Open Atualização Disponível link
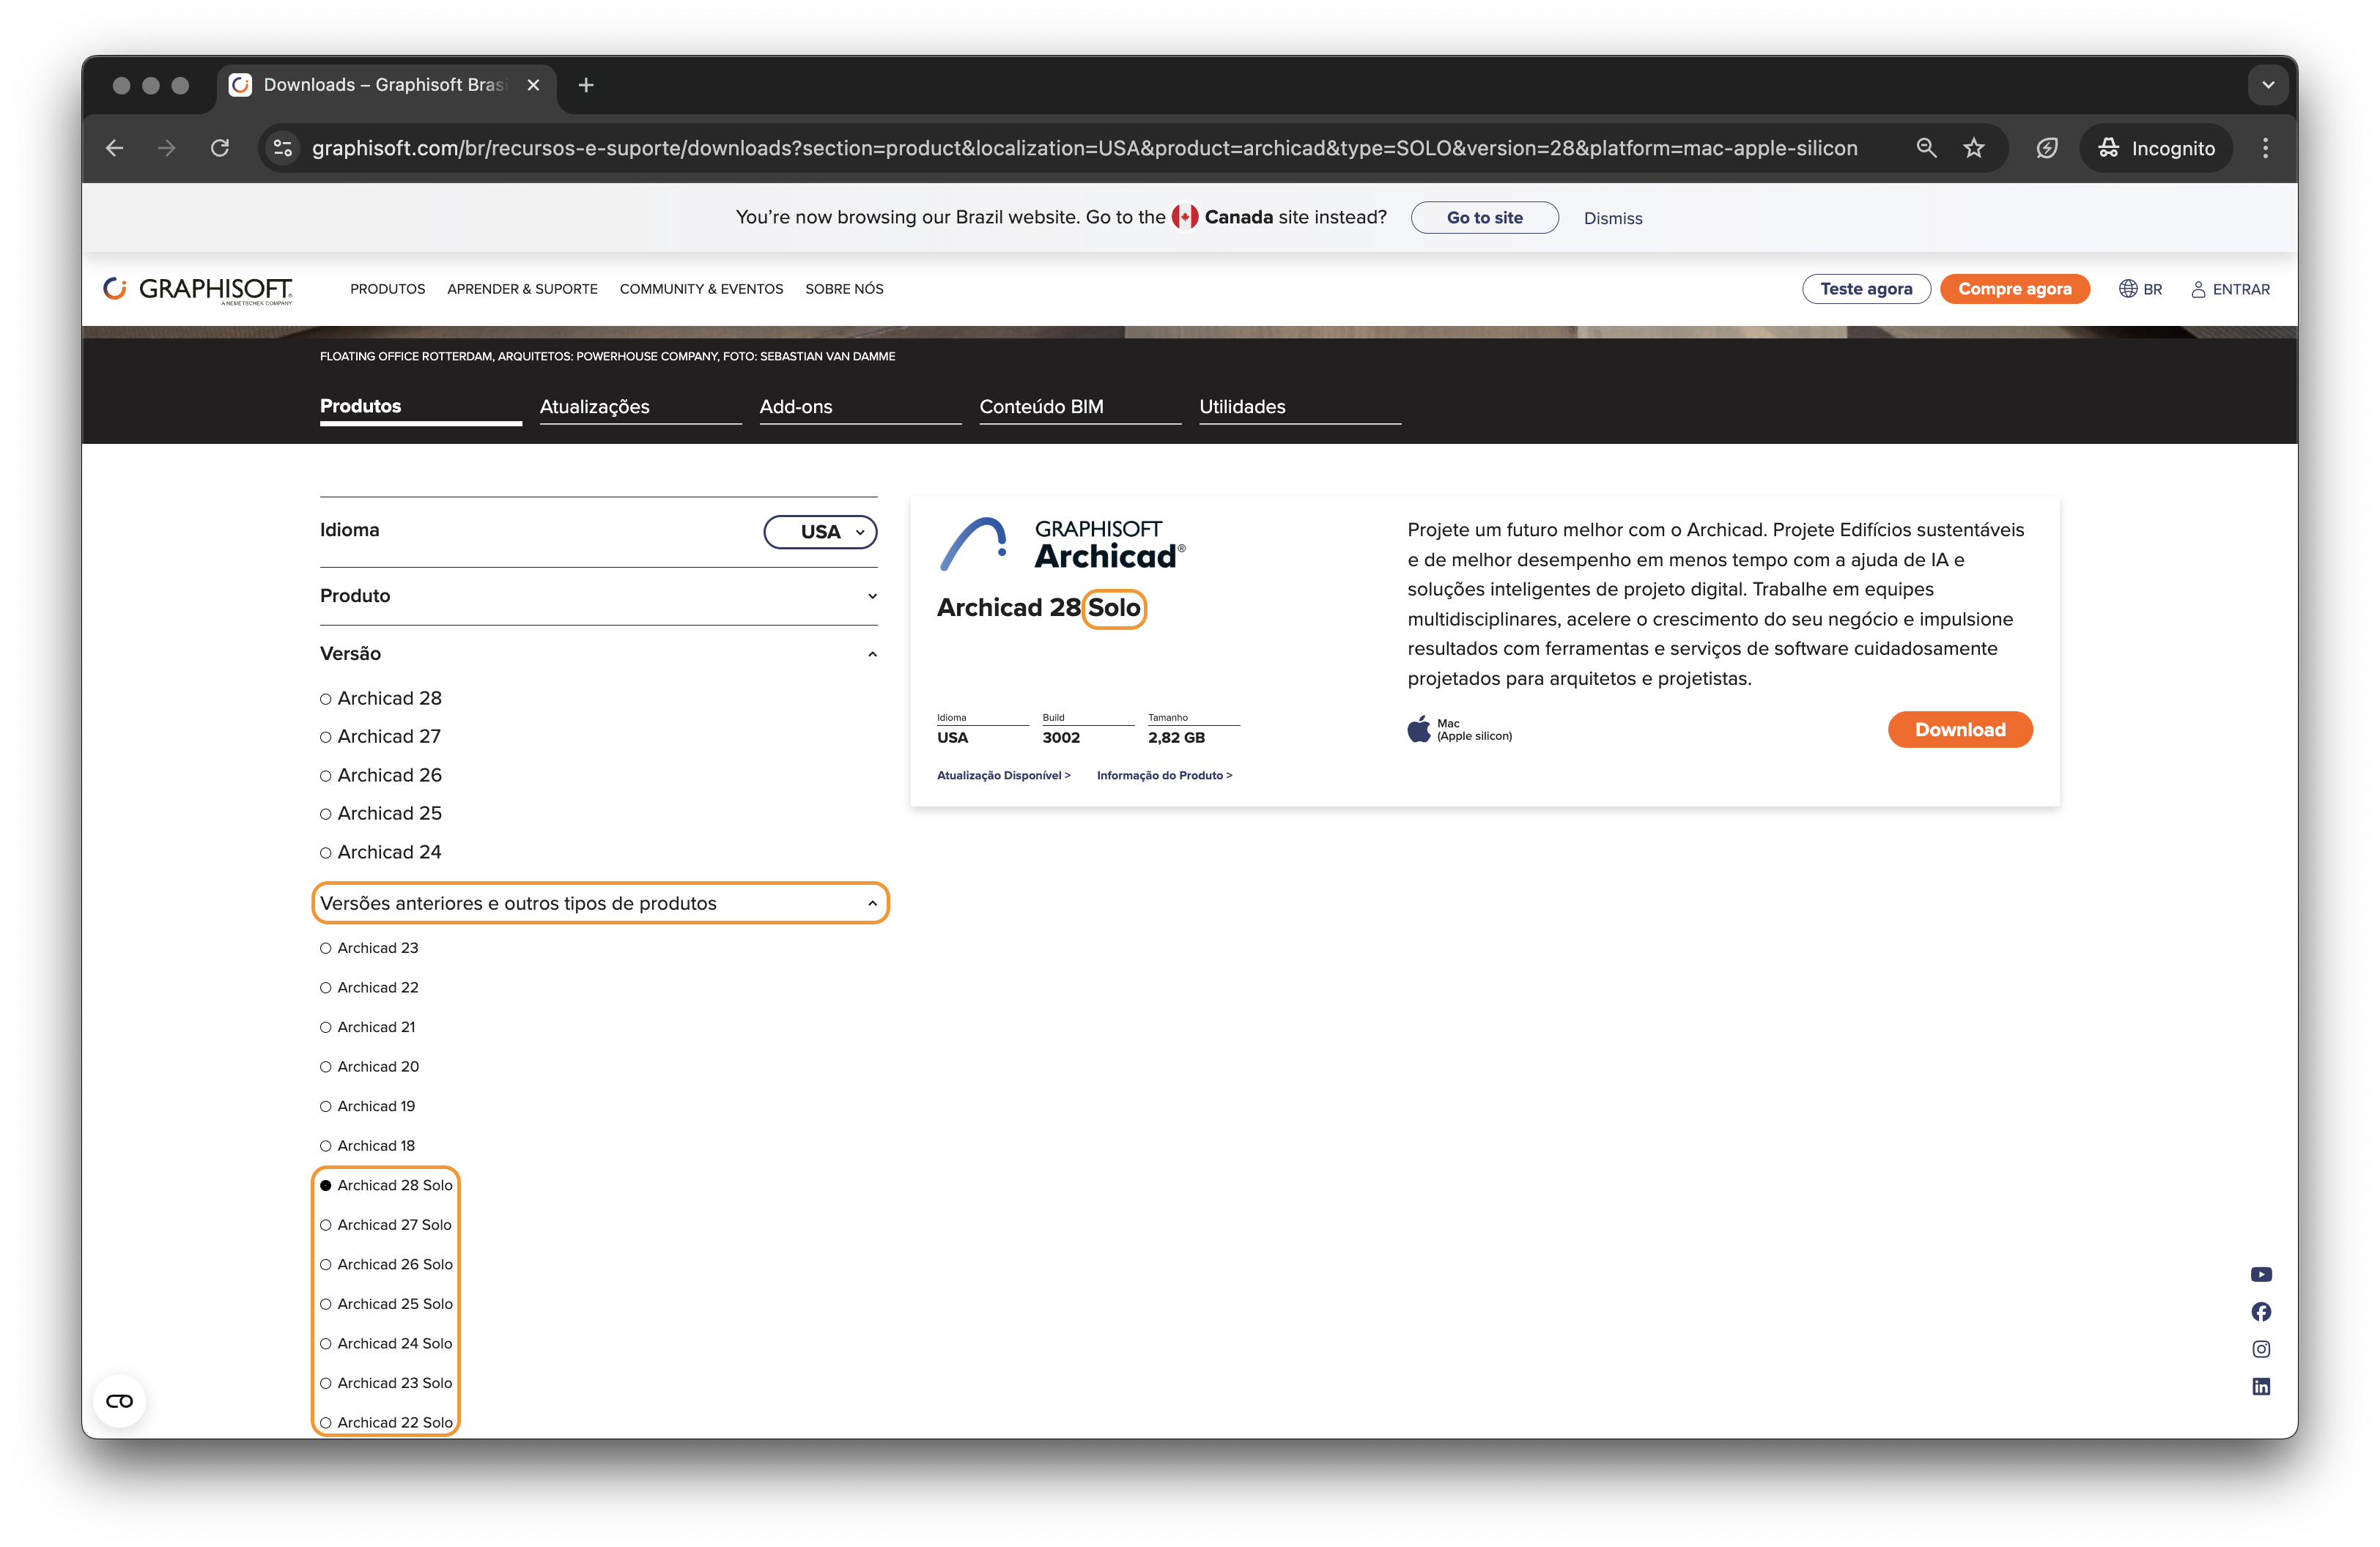 (x=1003, y=776)
